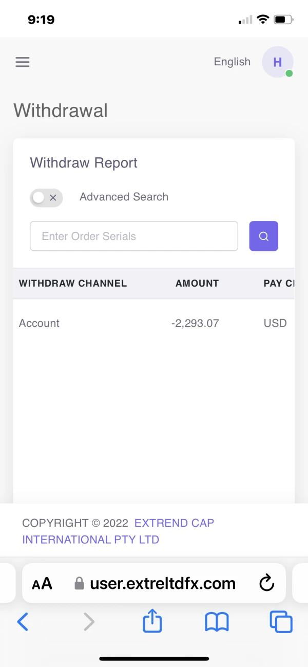Reload the page in Safari
Screen dimensions: 308x667
point(266,583)
